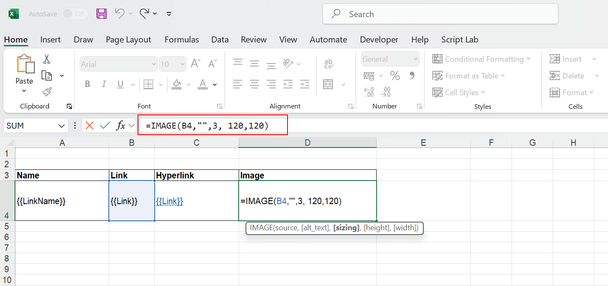This screenshot has height=286, width=608.
Task: Open Format as Table menu
Action: (x=469, y=76)
